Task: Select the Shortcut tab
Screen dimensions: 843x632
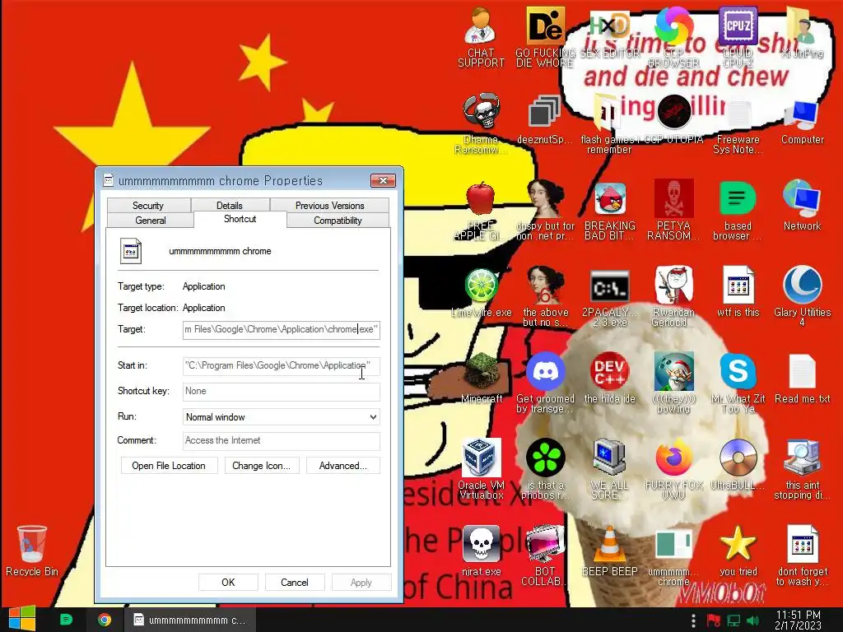Action: (x=240, y=219)
